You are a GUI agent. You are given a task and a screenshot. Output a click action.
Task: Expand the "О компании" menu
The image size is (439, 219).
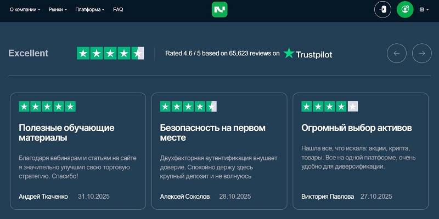(25, 10)
